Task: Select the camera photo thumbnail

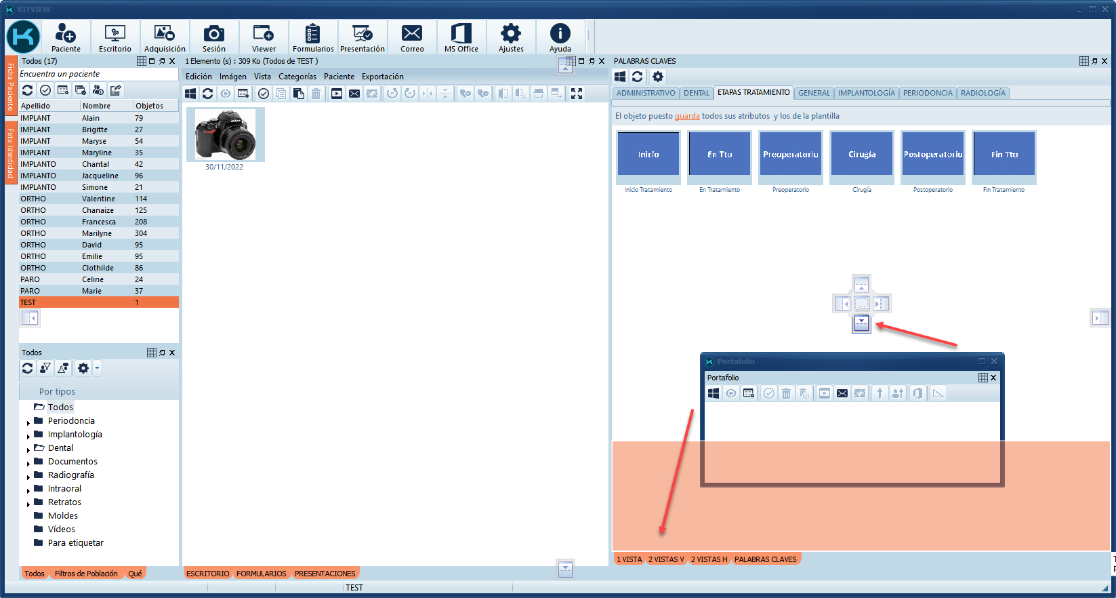Action: 225,134
